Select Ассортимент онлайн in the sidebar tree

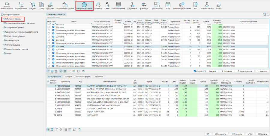point(14,27)
